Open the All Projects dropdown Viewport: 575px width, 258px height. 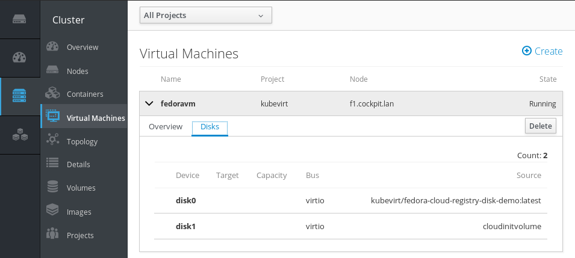click(x=206, y=15)
